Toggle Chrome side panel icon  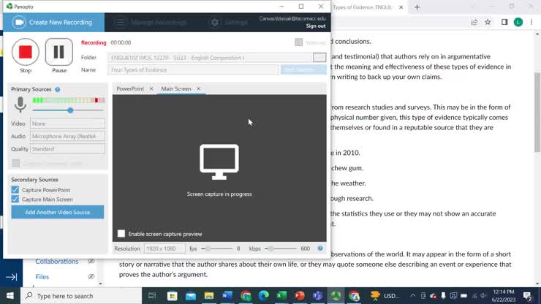tap(504, 23)
